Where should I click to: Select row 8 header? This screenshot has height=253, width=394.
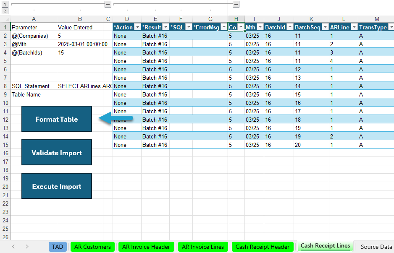coord(5,86)
